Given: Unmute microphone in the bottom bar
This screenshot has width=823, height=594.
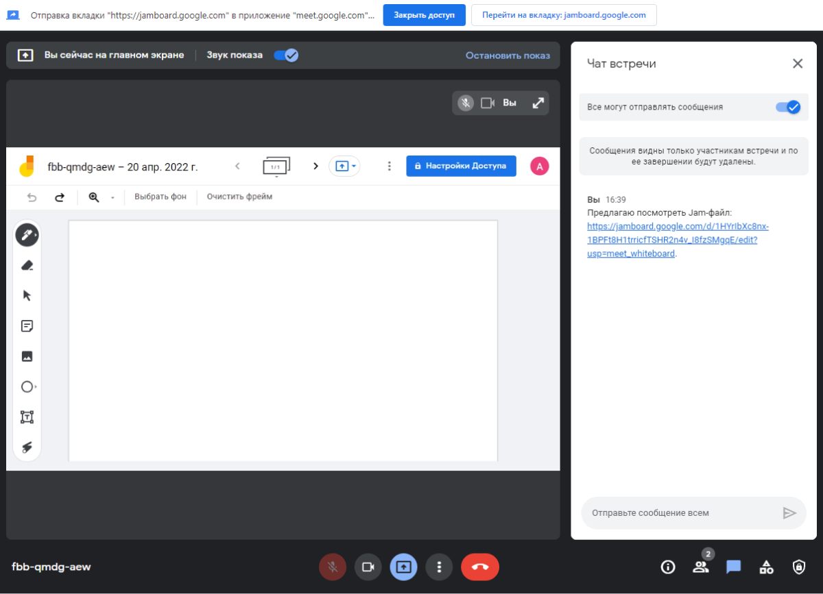Looking at the screenshot, I should point(333,567).
